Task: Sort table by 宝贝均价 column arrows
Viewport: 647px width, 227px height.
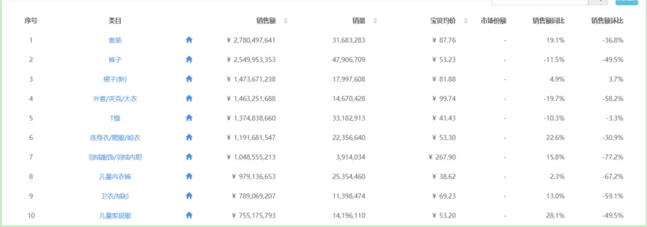Action: point(466,21)
